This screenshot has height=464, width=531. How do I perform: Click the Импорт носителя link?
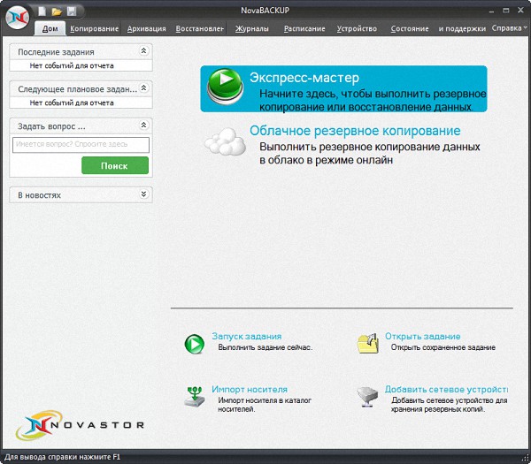coord(250,389)
